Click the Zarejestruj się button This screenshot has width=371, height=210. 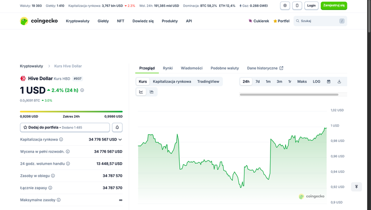[x=334, y=6]
